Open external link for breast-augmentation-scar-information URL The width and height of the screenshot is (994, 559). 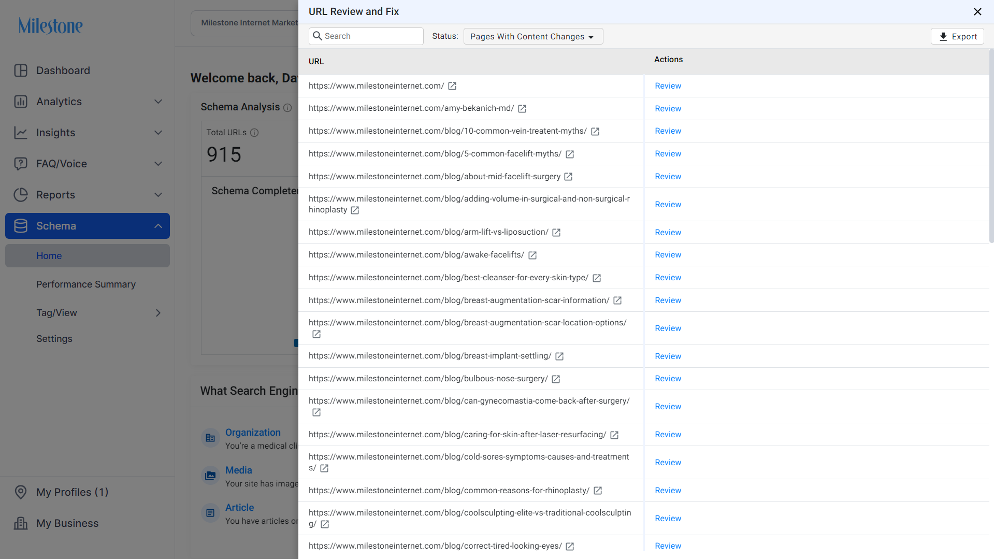(617, 300)
